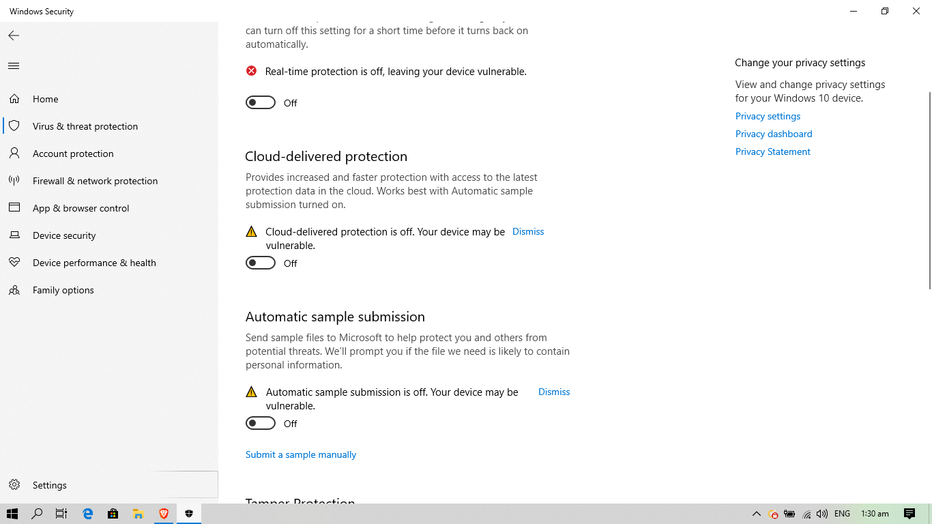Click the red error icon for real-time protection
The height and width of the screenshot is (524, 932).
252,71
